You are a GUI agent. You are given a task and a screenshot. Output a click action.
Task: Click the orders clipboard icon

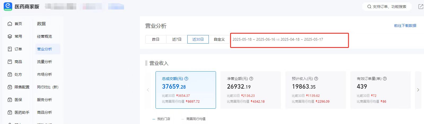click(x=10, y=49)
